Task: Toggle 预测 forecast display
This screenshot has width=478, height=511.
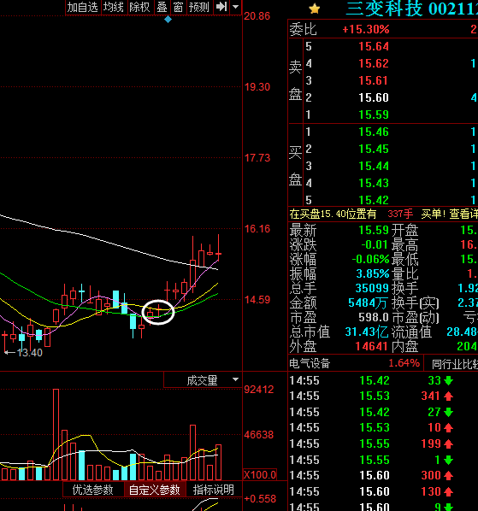Action: point(199,7)
